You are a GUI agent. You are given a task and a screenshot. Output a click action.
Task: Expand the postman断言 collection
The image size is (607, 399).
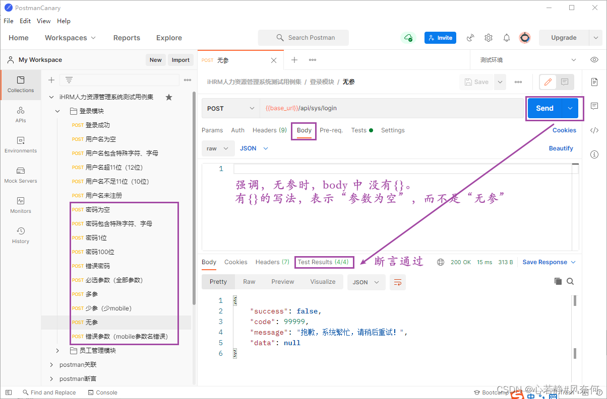pyautogui.click(x=51, y=379)
